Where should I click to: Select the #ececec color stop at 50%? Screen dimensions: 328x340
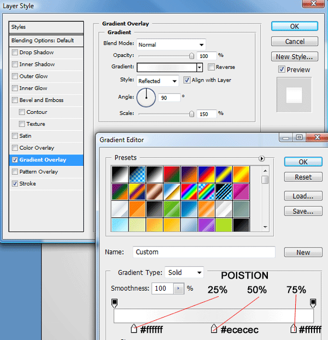tap(214, 329)
